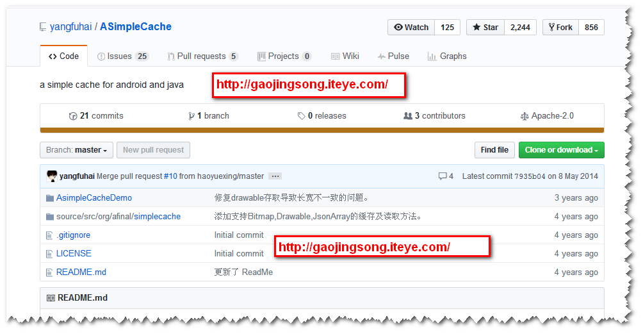Image resolution: width=643 pixels, height=334 pixels.
Task: Open the 更新了 ReadMe commit message
Action: [243, 272]
